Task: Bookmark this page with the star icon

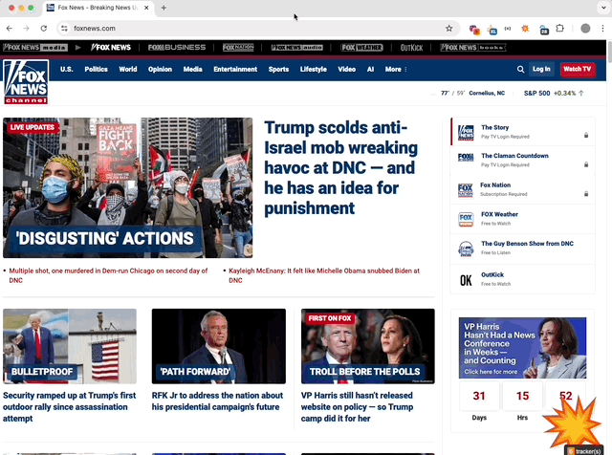Action: [448, 29]
